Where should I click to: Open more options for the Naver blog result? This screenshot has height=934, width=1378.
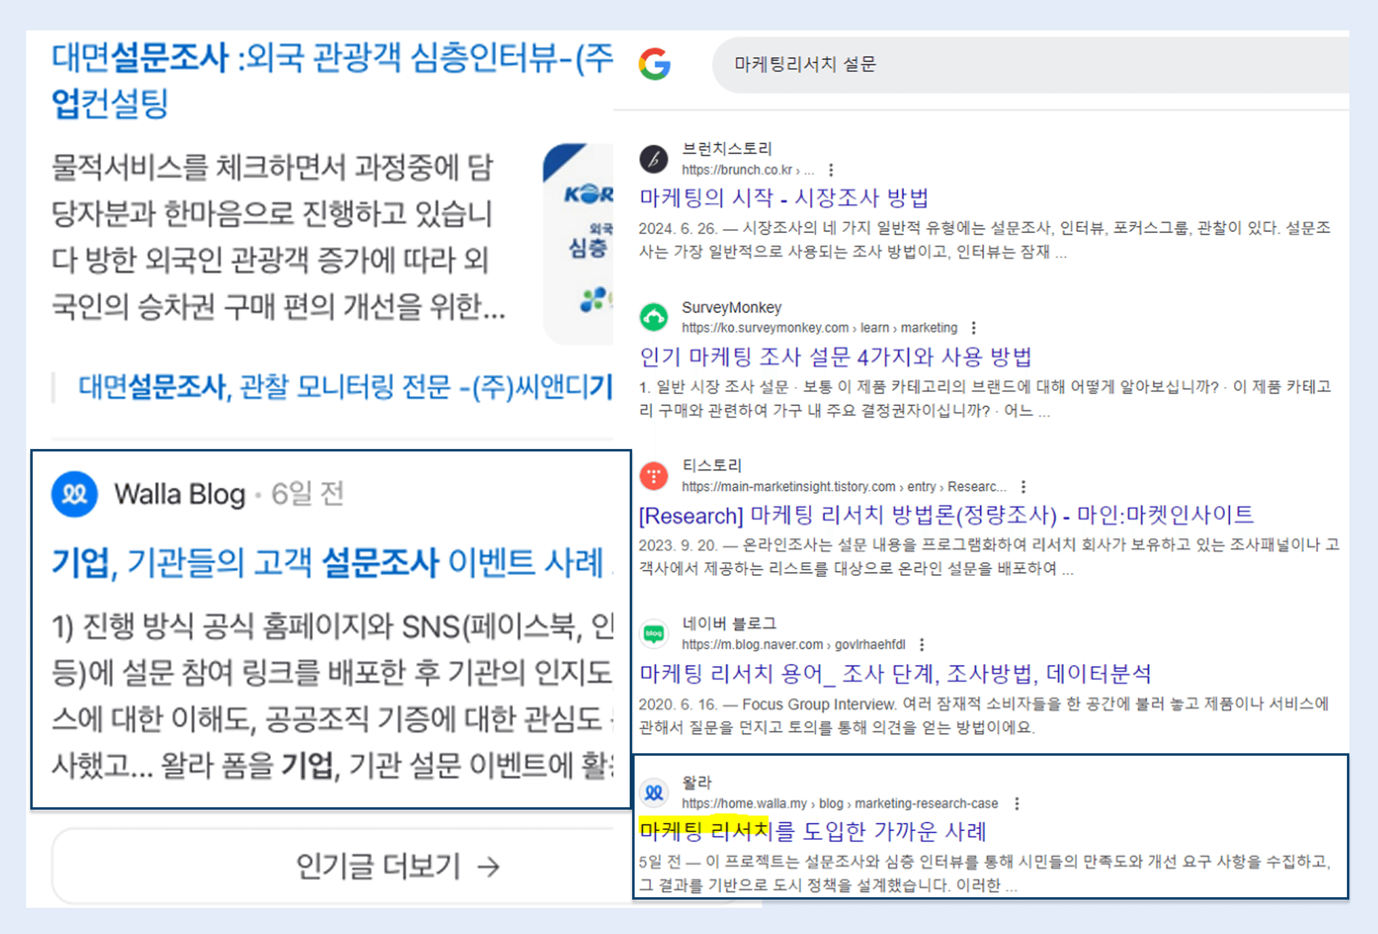pyautogui.click(x=922, y=644)
